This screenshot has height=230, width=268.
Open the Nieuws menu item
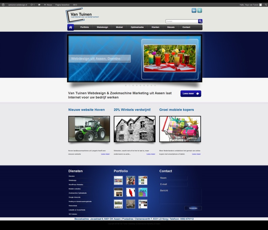171,27
